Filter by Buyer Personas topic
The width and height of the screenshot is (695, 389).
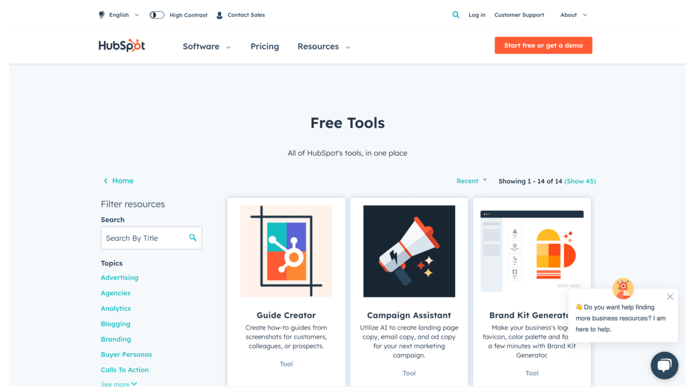coord(126,354)
